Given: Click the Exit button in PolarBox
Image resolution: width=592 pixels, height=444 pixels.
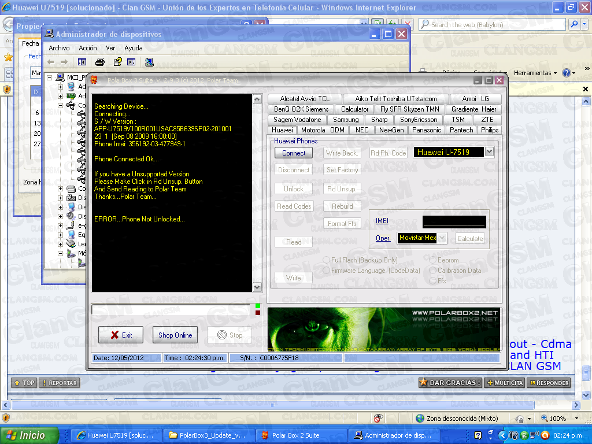Looking at the screenshot, I should [121, 335].
